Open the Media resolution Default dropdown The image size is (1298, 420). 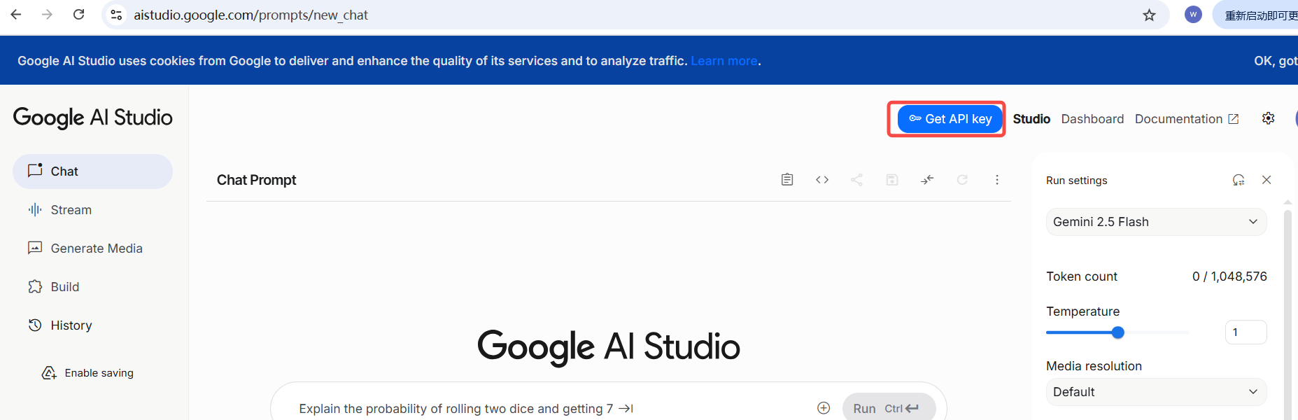(1156, 392)
